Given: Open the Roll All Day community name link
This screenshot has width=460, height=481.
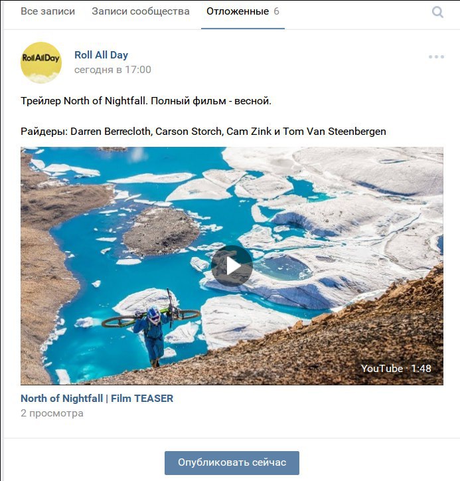Looking at the screenshot, I should [101, 55].
